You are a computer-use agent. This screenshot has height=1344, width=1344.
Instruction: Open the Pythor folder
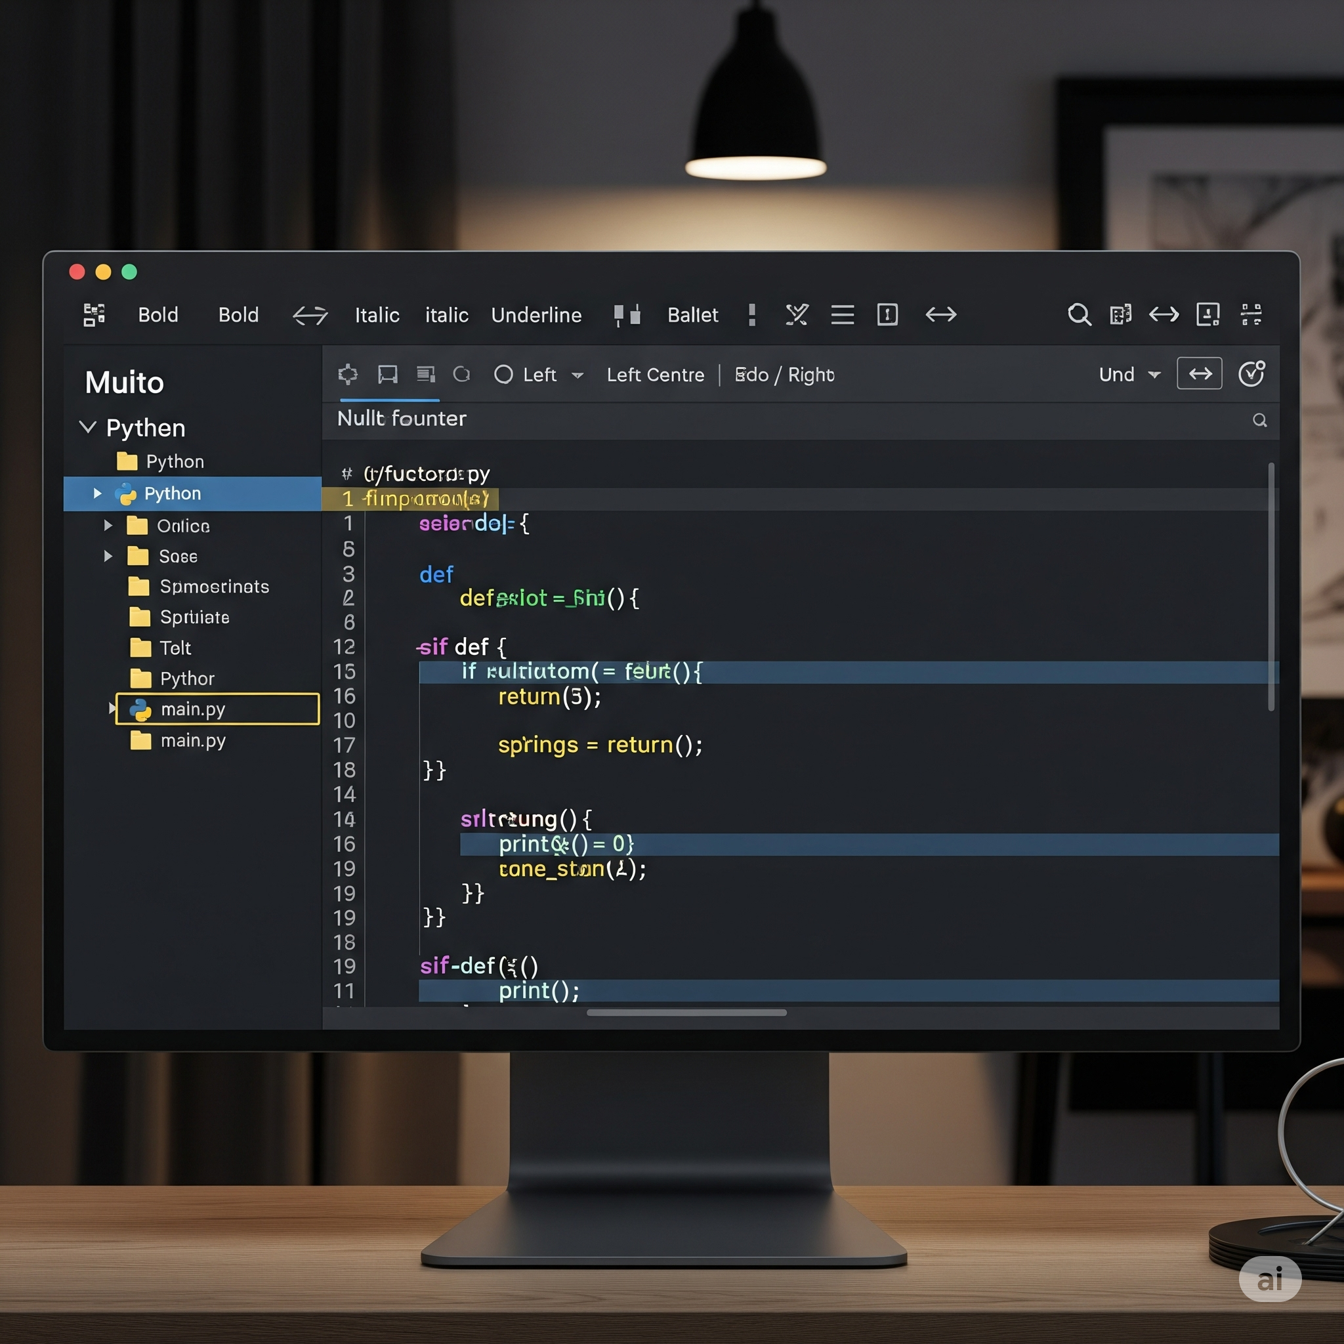(x=173, y=679)
